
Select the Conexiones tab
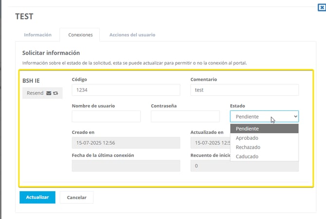79,35
